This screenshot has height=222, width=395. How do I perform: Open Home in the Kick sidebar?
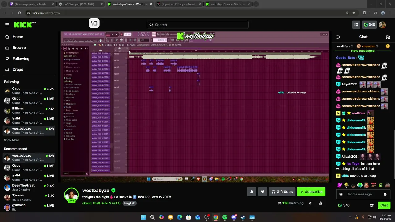coord(18,37)
